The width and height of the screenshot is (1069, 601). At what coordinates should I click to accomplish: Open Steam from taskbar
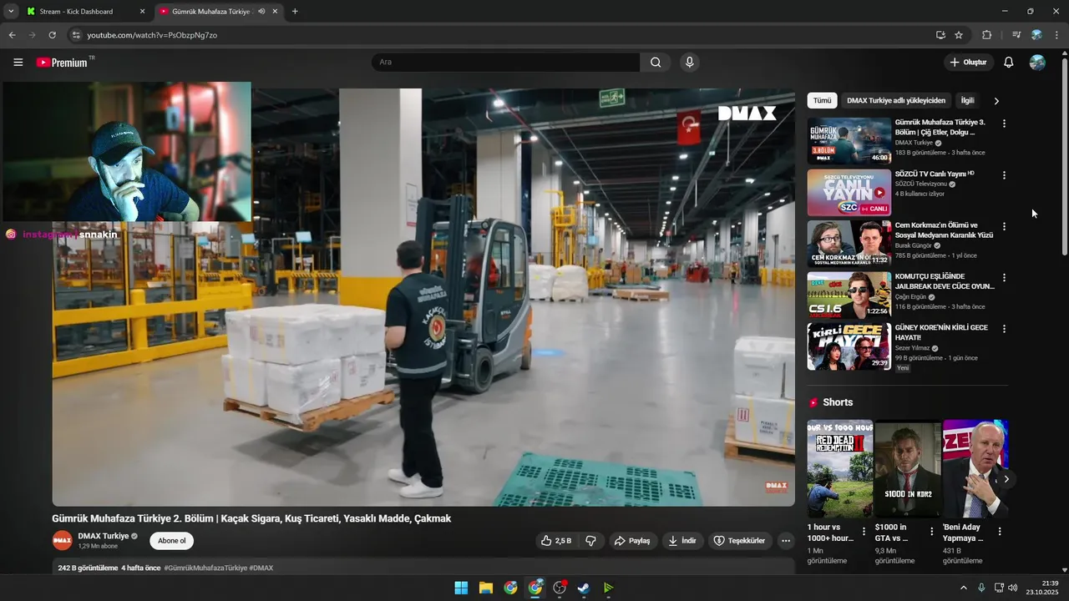click(x=584, y=588)
